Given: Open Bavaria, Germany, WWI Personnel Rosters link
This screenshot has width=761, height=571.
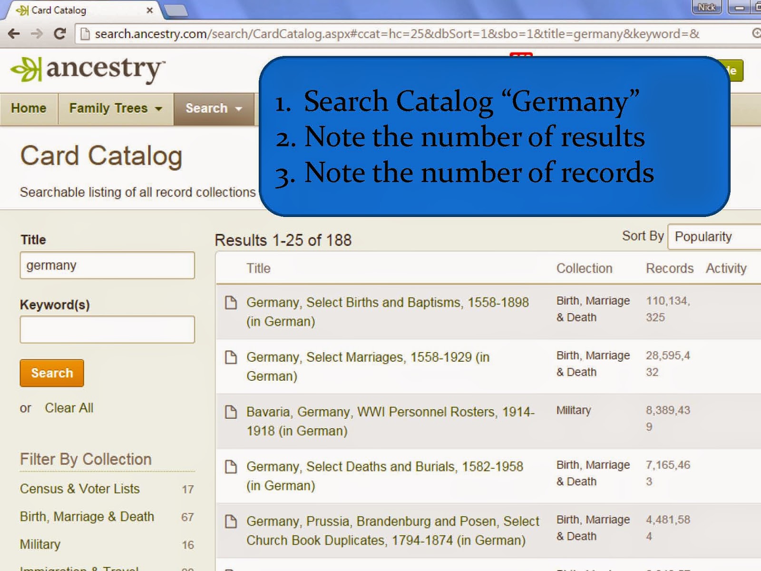Looking at the screenshot, I should [390, 421].
